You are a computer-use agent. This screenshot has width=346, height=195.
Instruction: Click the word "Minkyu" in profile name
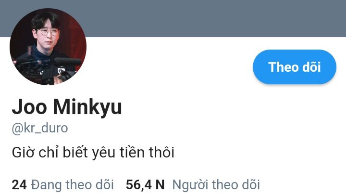pyautogui.click(x=87, y=107)
